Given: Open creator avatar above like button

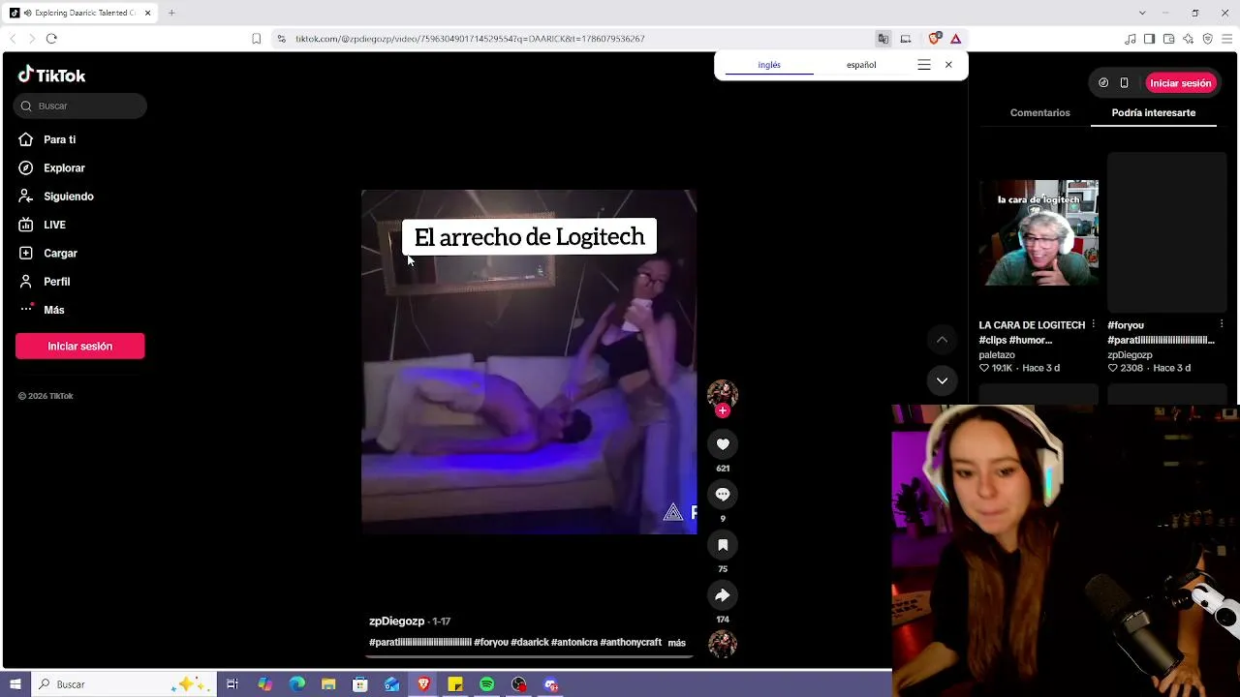Looking at the screenshot, I should 723,394.
